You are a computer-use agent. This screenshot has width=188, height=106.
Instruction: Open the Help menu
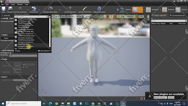tap(27, 4)
